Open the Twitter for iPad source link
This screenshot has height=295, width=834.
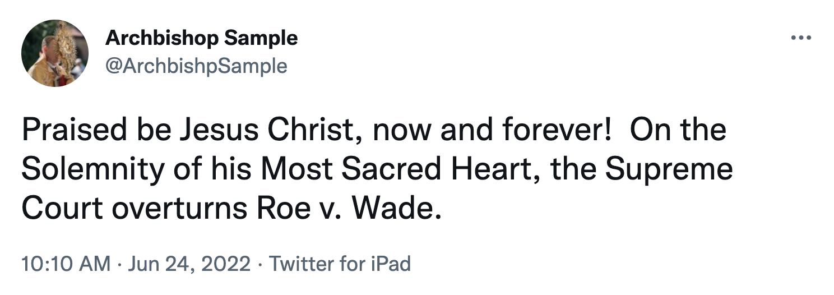pos(340,264)
